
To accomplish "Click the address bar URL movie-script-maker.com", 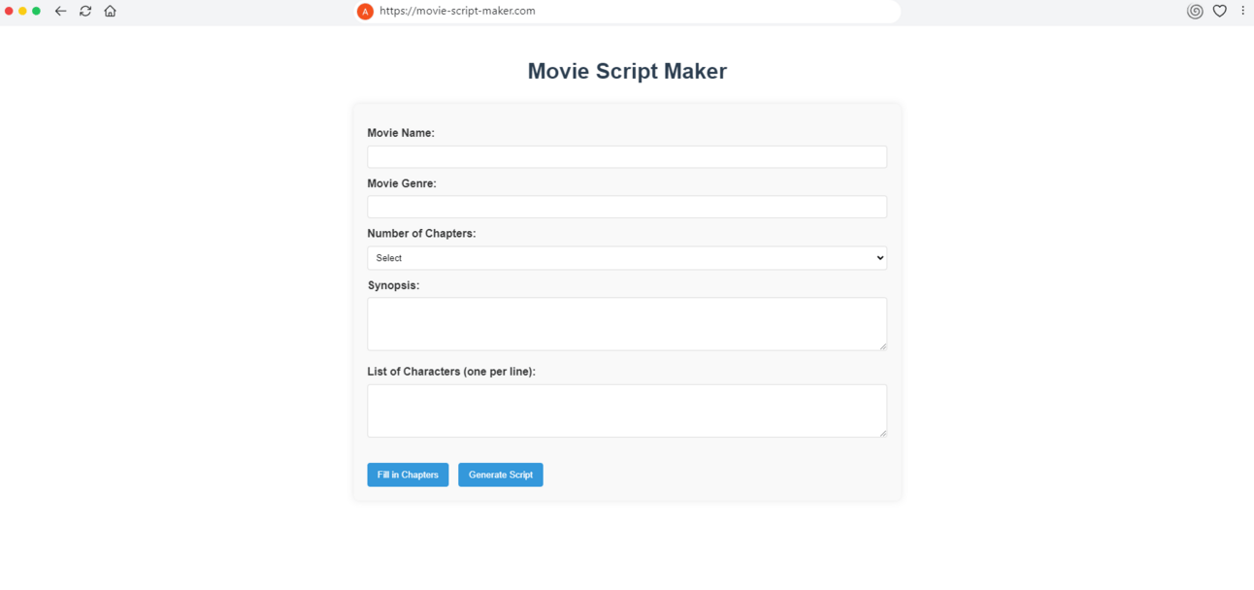I will [x=457, y=11].
